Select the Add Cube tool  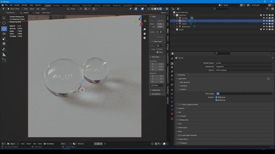tap(4, 60)
